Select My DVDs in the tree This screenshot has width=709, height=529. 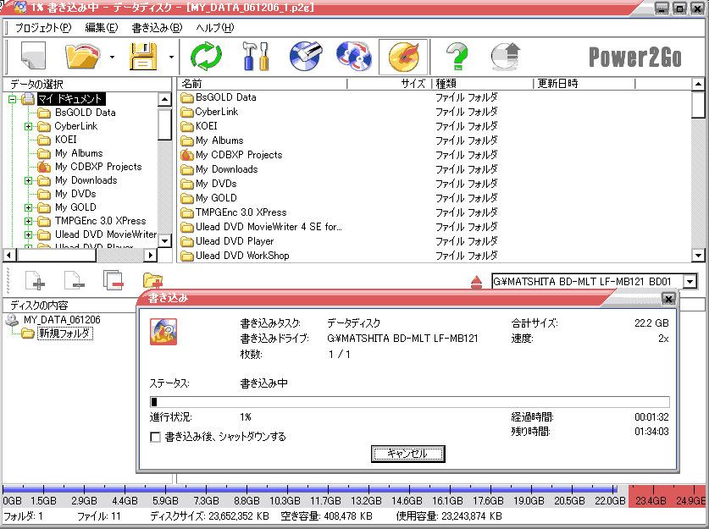75,194
